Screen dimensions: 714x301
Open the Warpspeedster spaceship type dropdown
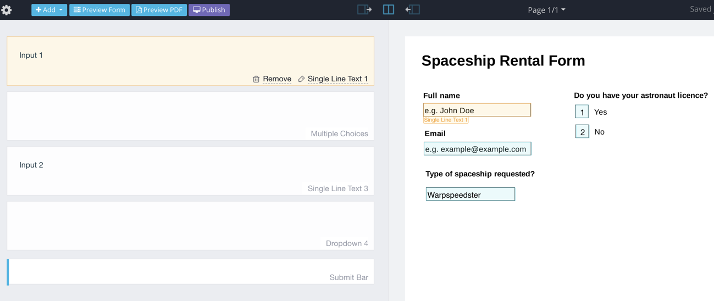click(470, 194)
